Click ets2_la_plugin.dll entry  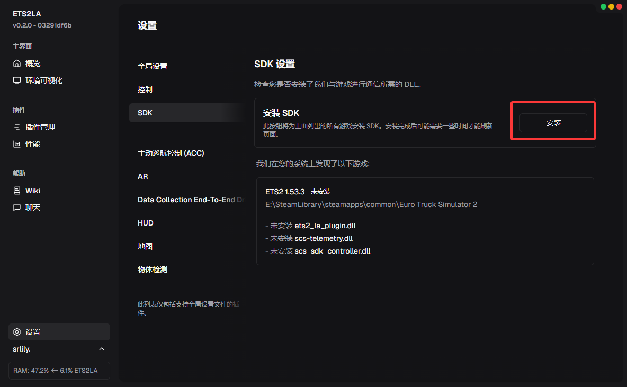pos(325,226)
